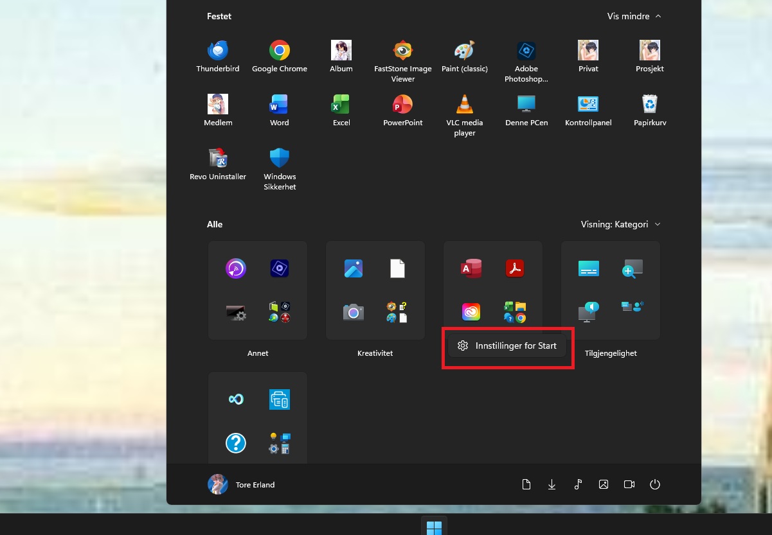Open the Music folder shortcut
Viewport: 772px width, 535px height.
[x=578, y=484]
